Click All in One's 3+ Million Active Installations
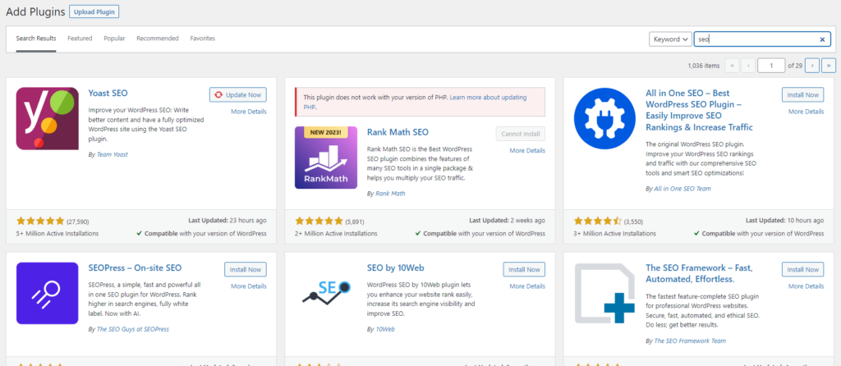 [615, 234]
